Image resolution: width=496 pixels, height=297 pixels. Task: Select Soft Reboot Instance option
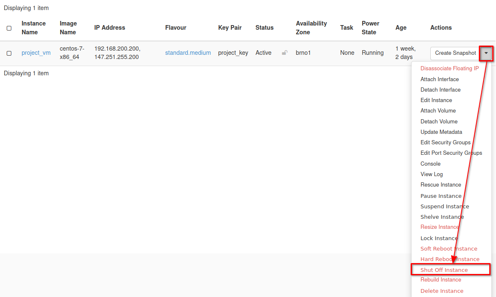tap(449, 248)
